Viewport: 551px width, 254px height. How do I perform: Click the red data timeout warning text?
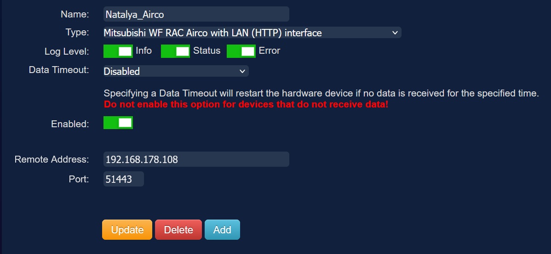tap(246, 105)
